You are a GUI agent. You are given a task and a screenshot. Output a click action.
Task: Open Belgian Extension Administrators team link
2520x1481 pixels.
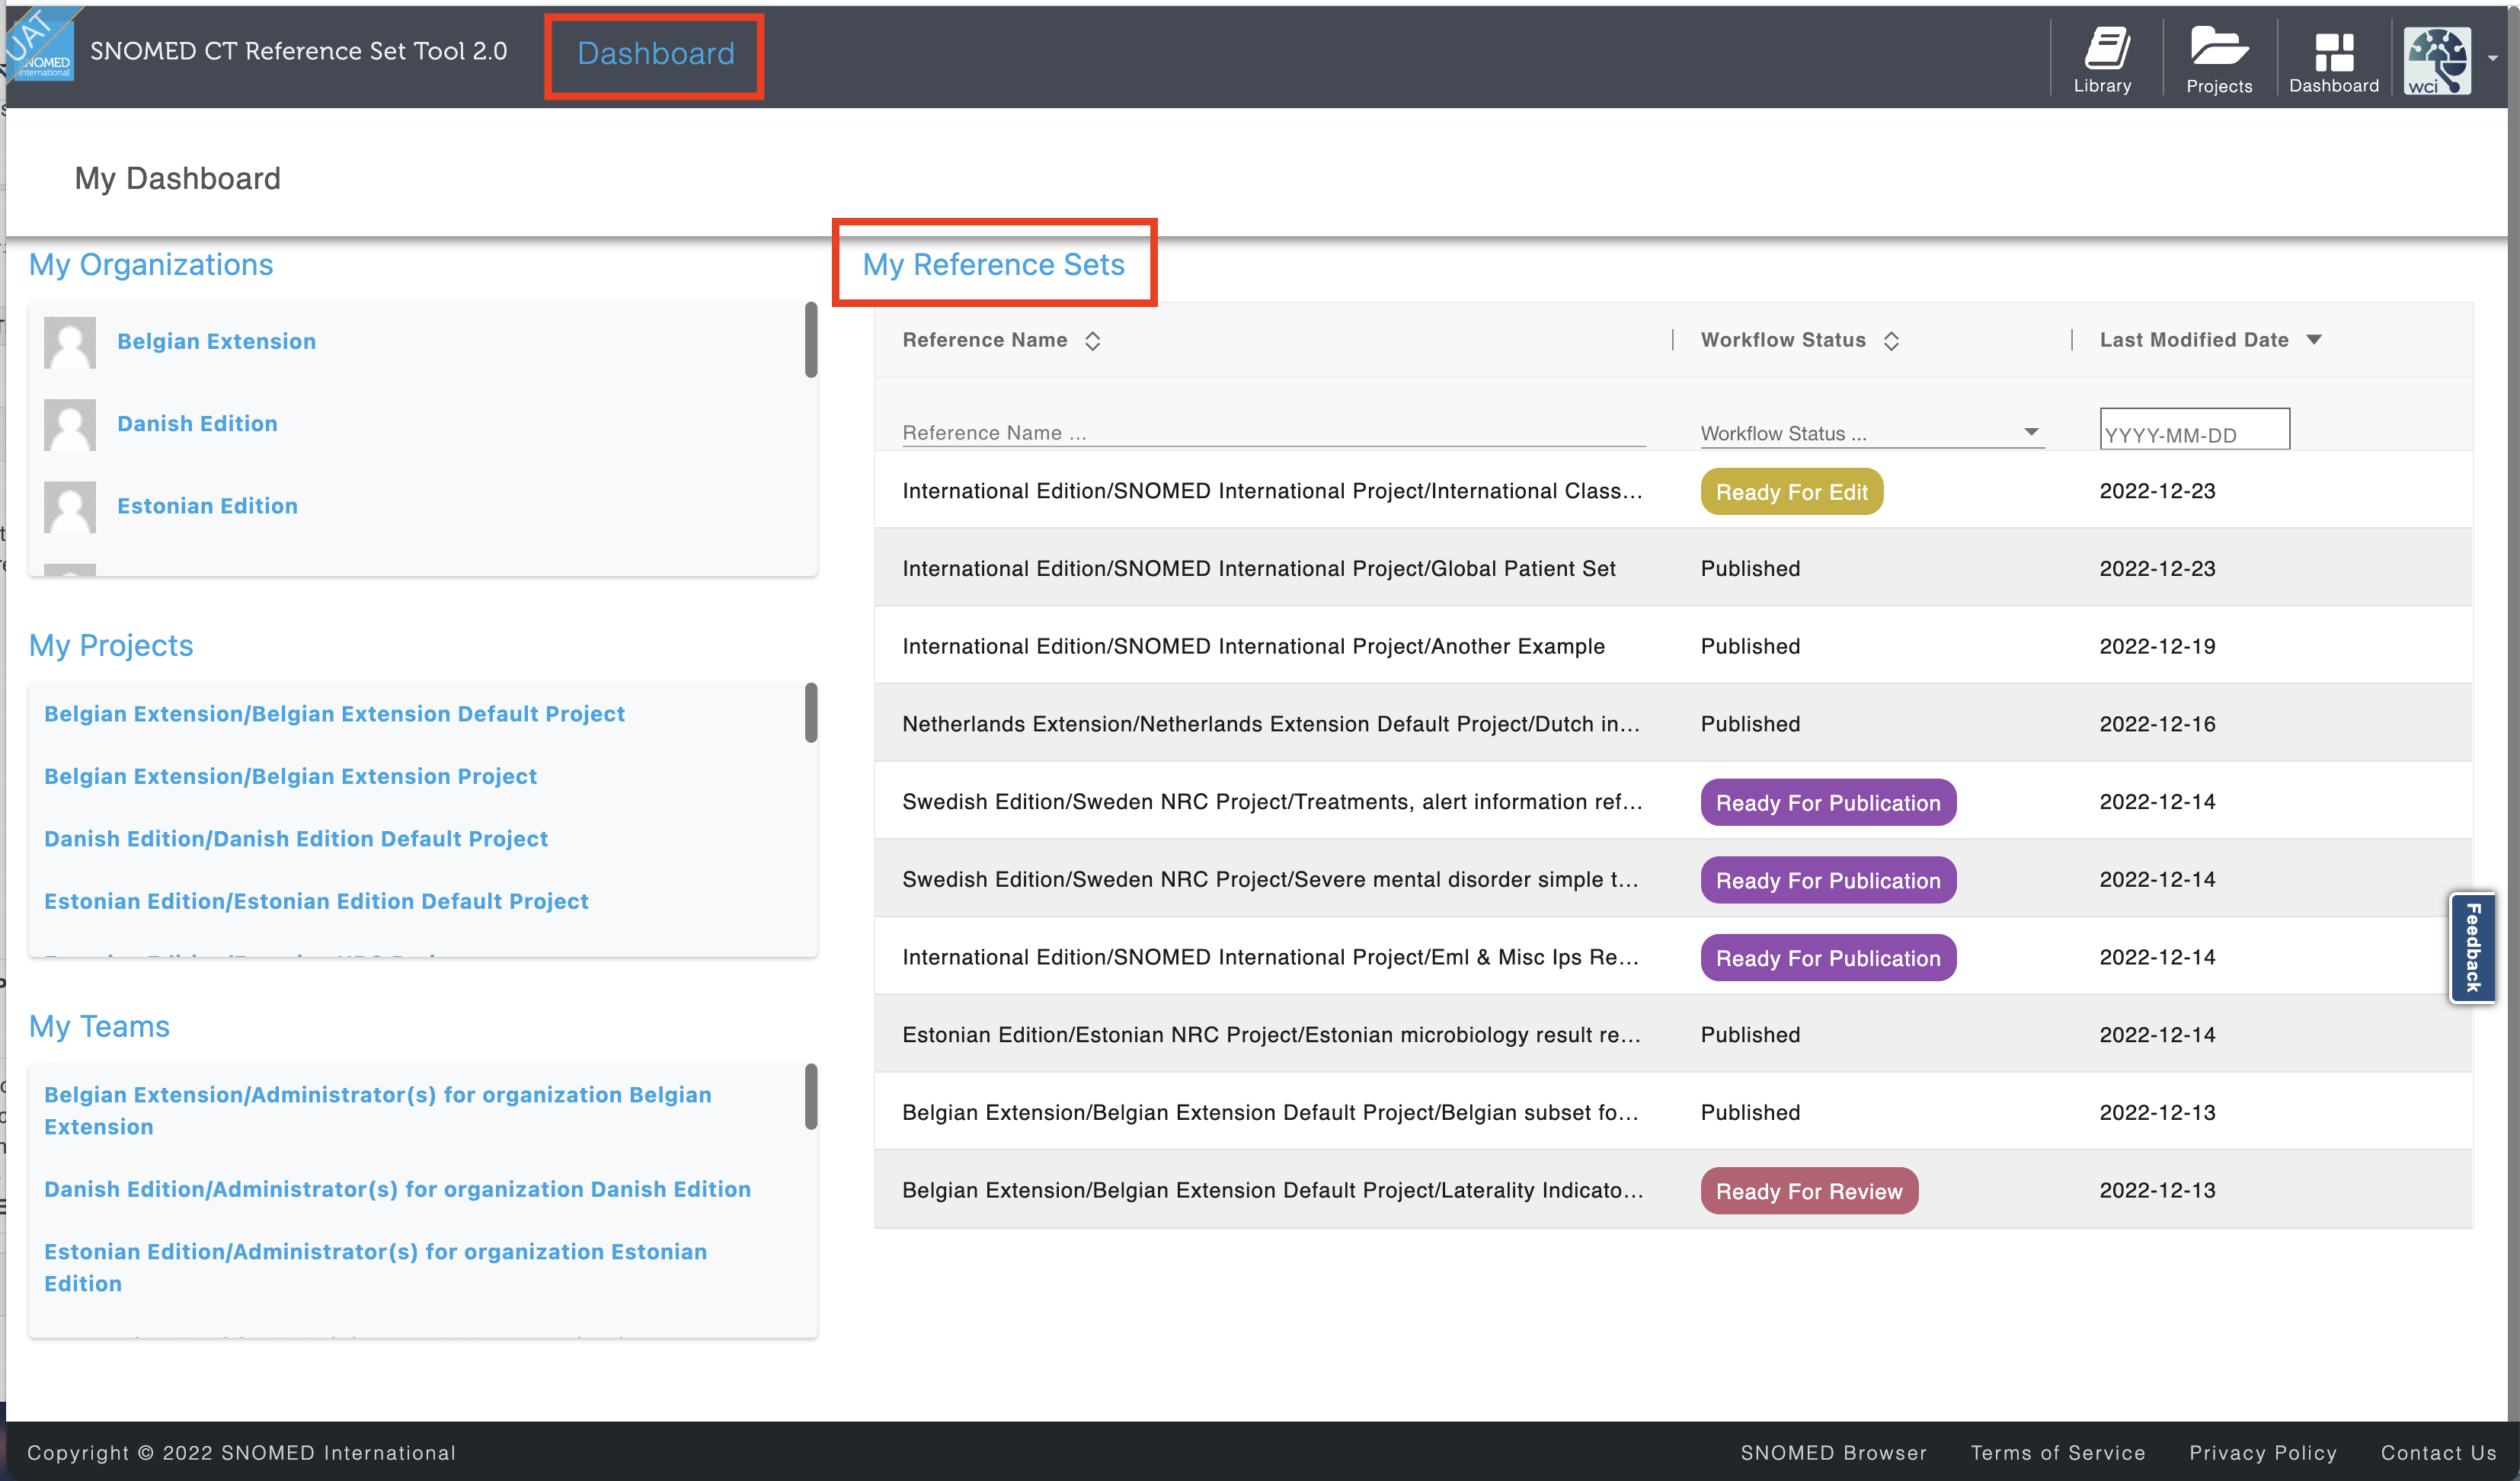378,1110
